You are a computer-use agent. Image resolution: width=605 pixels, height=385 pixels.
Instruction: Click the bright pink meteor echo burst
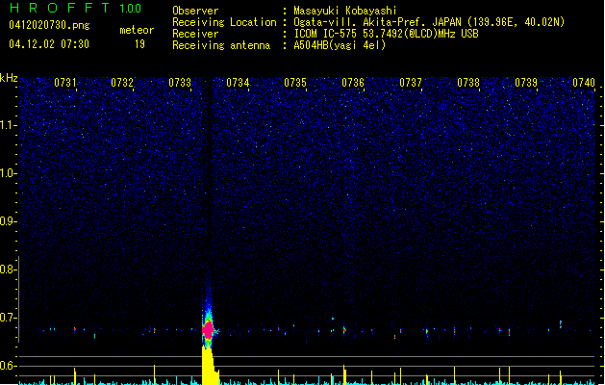(209, 330)
